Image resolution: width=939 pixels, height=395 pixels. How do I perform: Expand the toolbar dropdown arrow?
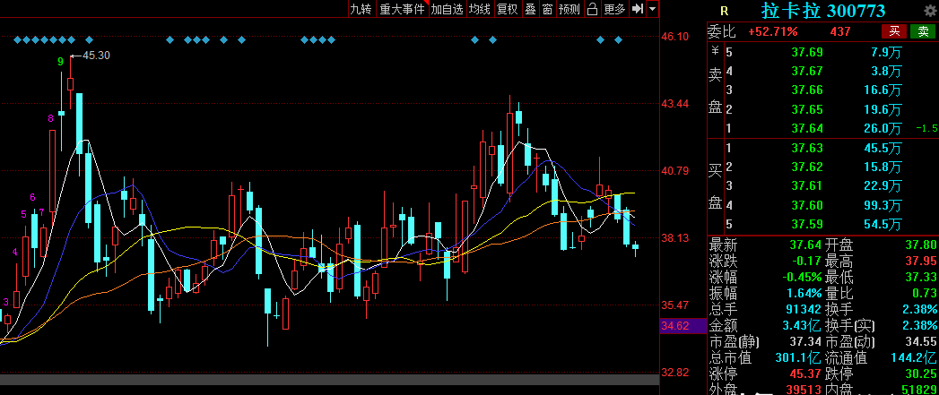(x=652, y=9)
